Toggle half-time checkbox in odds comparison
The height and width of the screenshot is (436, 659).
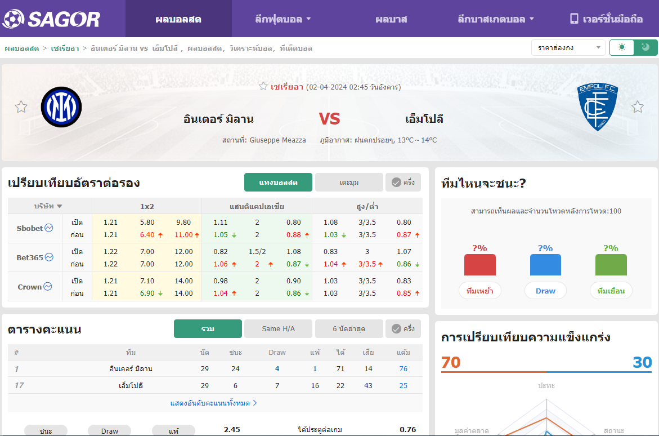click(403, 182)
